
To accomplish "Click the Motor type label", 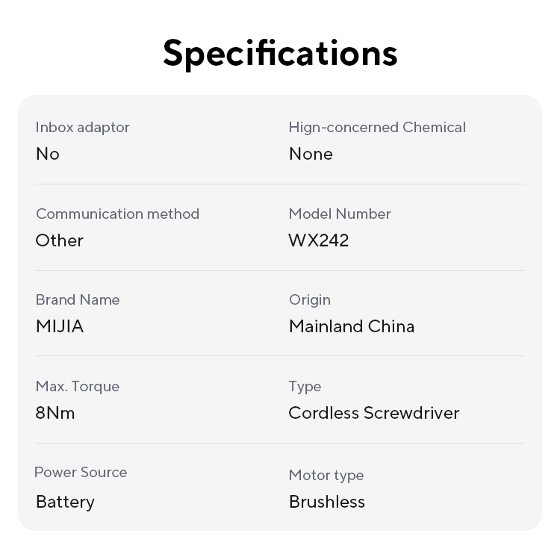I will (x=326, y=475).
